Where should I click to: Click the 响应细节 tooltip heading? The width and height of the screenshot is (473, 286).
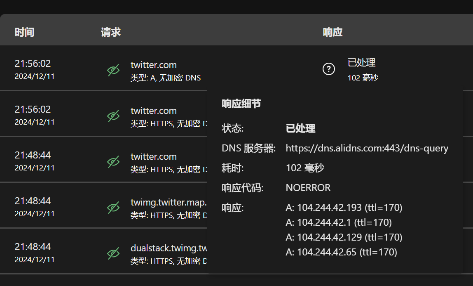point(241,104)
